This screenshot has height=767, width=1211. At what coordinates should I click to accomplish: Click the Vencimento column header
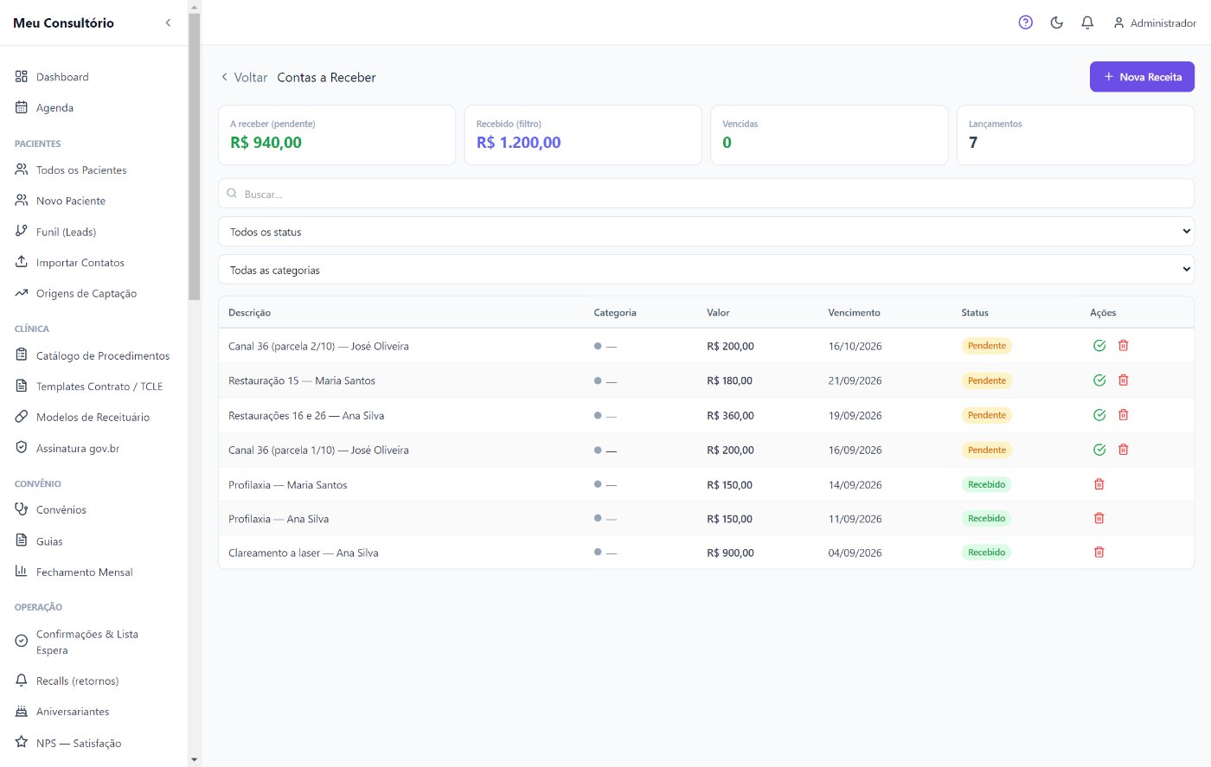(854, 313)
